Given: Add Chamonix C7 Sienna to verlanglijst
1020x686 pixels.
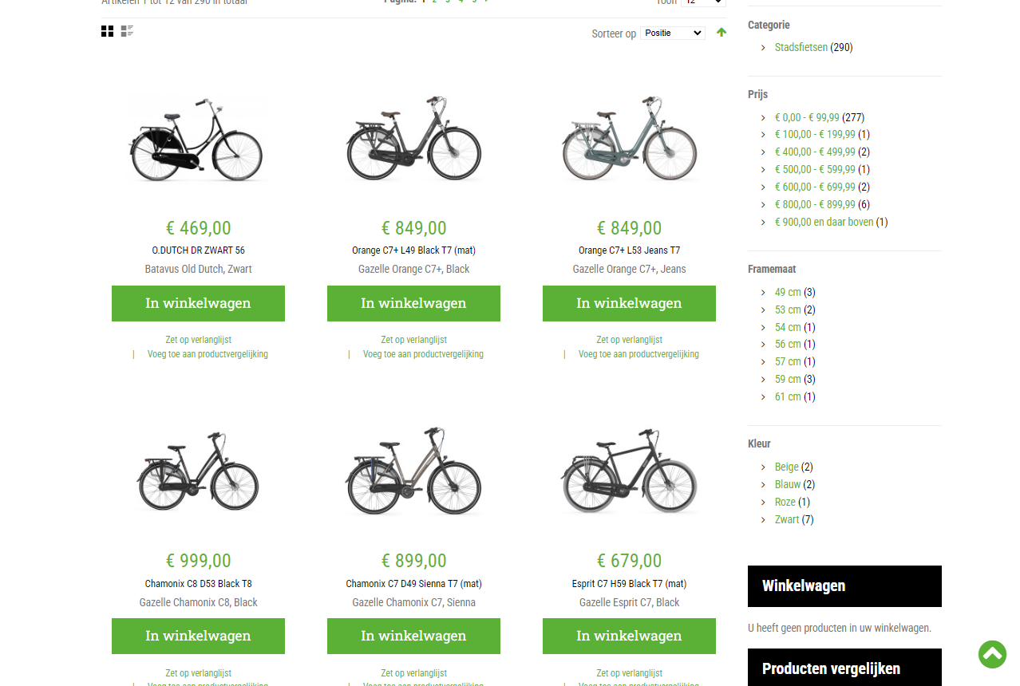Looking at the screenshot, I should 413,673.
